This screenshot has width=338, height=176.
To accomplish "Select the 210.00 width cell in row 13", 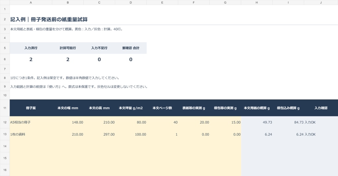I will [x=68, y=134].
